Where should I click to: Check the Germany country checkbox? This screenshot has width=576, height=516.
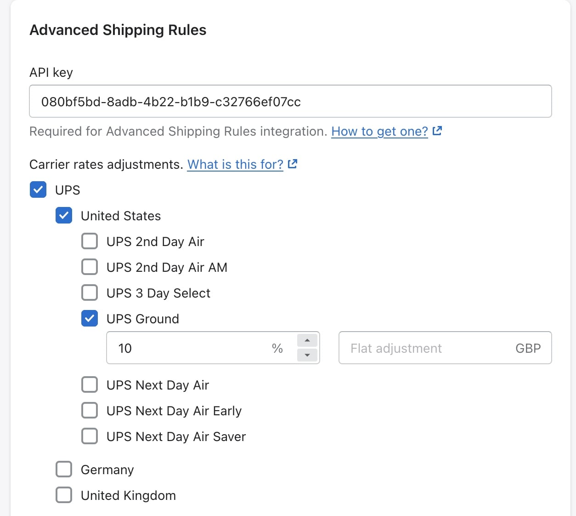click(64, 469)
